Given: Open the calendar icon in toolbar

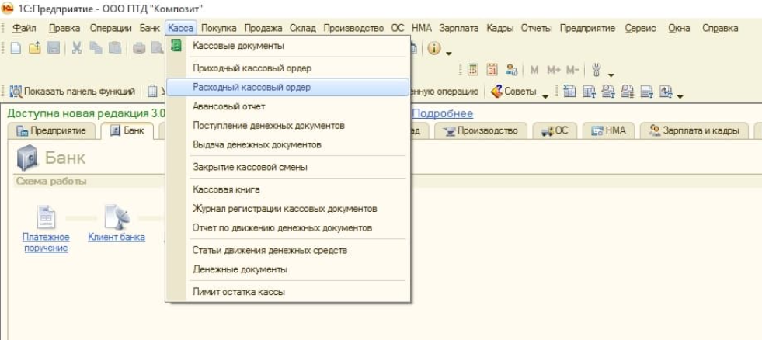Looking at the screenshot, I should [492, 70].
